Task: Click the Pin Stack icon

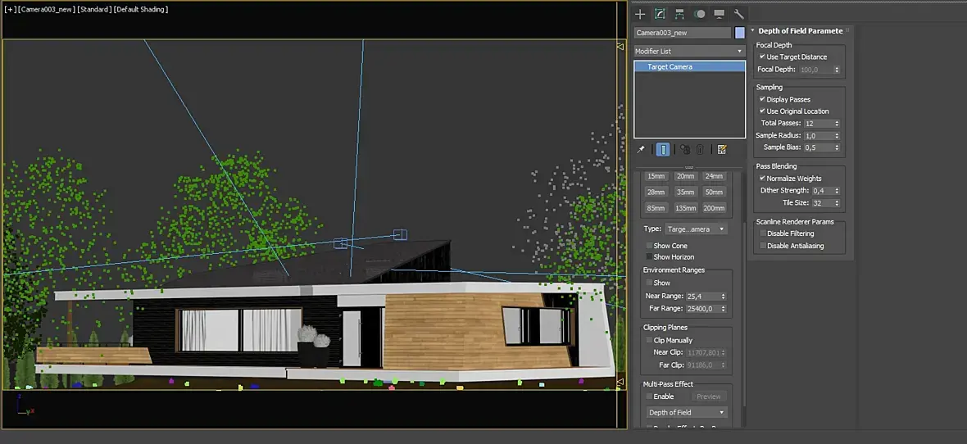Action: (642, 149)
